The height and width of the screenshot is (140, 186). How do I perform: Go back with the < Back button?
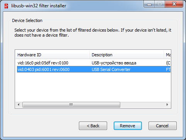(x=93, y=126)
